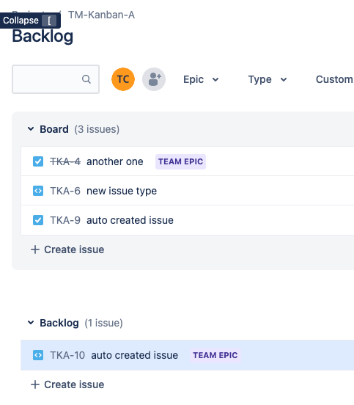Collapse the Backlog section chevron
Screen dimensions: 354x405
31,322
